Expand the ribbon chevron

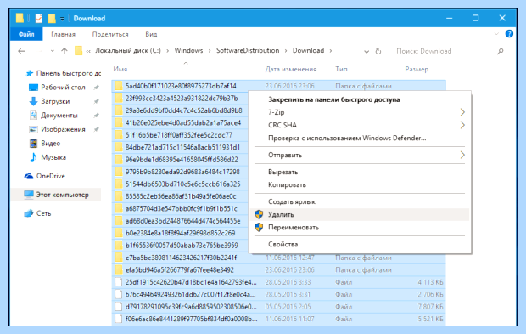point(496,34)
